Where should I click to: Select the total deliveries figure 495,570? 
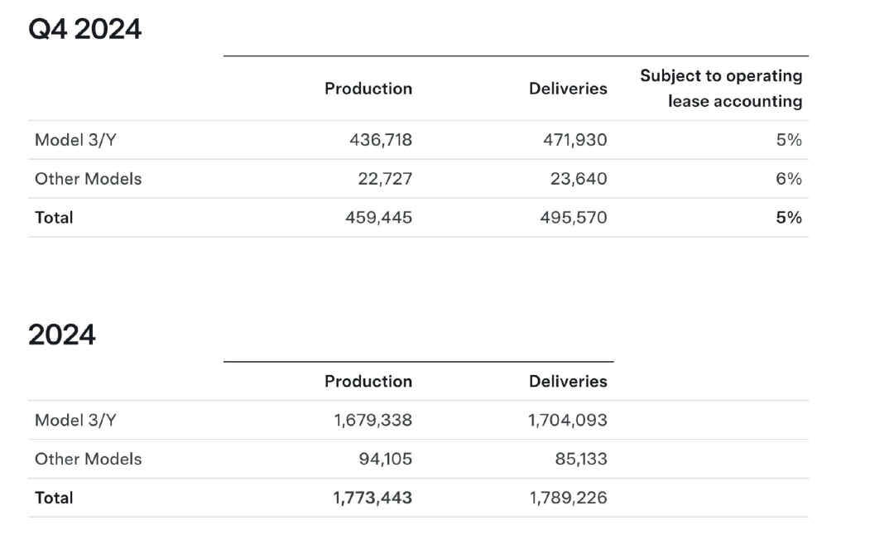pos(574,218)
